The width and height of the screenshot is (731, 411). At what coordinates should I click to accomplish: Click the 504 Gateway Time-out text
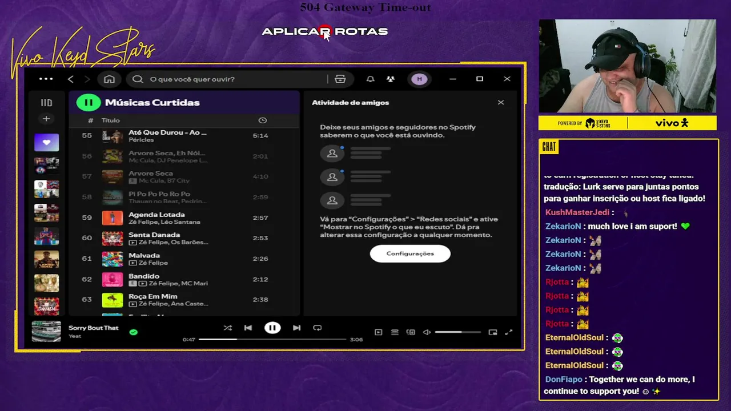click(x=365, y=7)
